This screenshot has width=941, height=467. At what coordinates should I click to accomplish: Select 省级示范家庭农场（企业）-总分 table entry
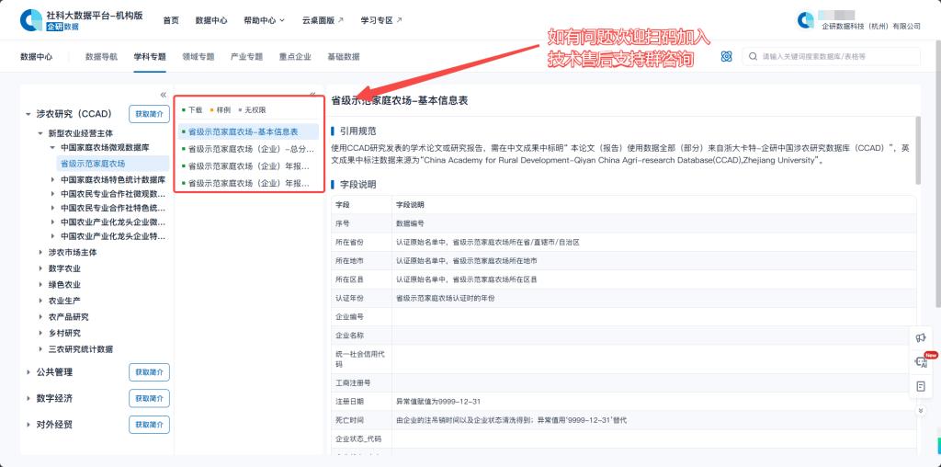coord(250,149)
